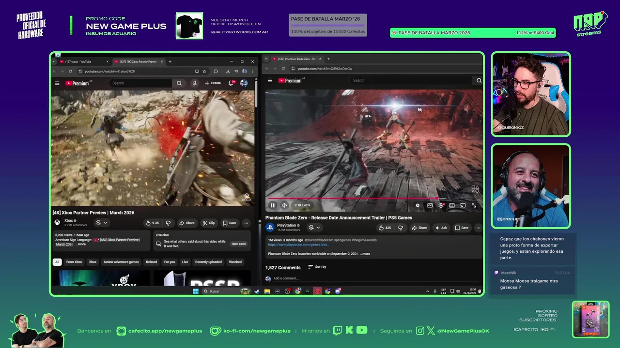The width and height of the screenshot is (620, 348).
Task: Show hidden system tray icons
Action: click(427, 291)
